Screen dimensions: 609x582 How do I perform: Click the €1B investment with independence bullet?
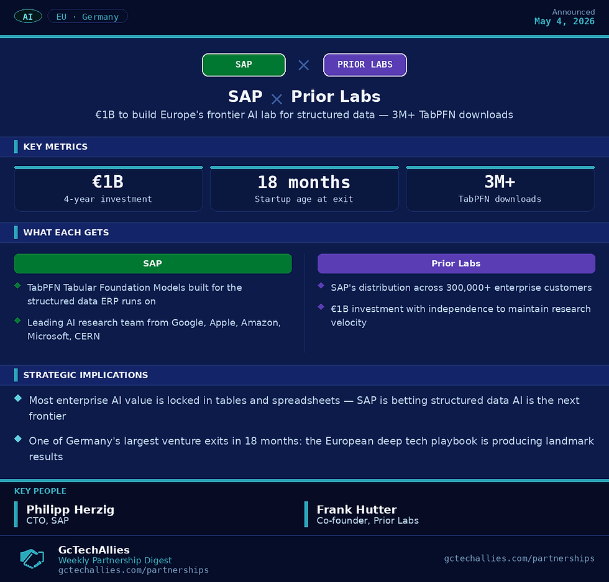(x=460, y=316)
